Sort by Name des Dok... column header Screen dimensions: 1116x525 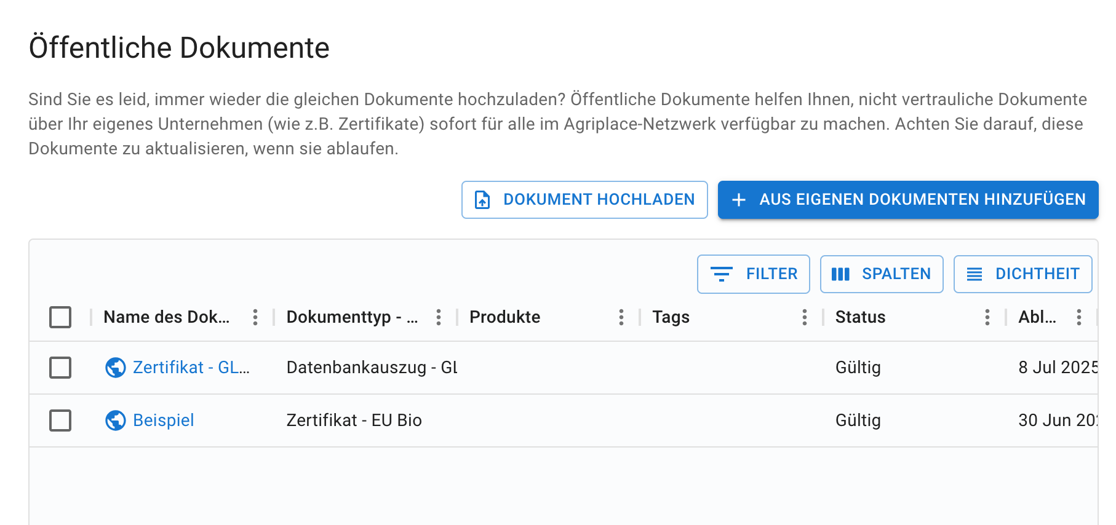pos(166,317)
